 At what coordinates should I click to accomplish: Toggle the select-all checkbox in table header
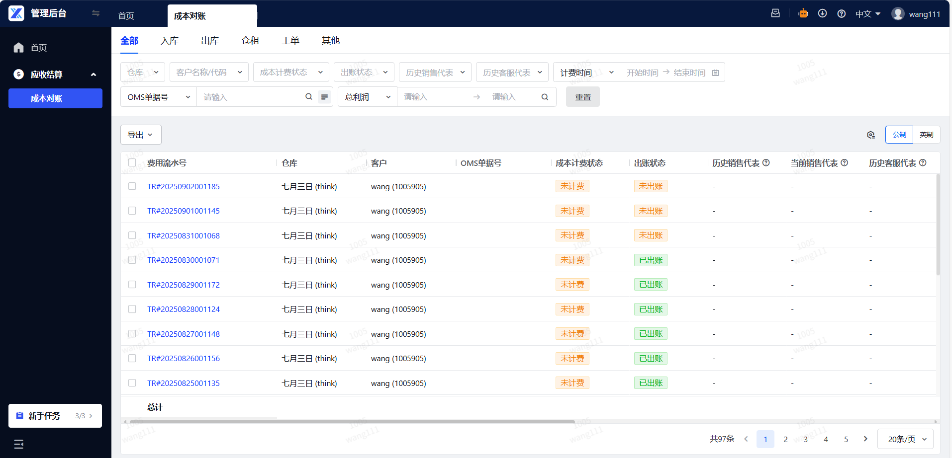click(x=132, y=163)
